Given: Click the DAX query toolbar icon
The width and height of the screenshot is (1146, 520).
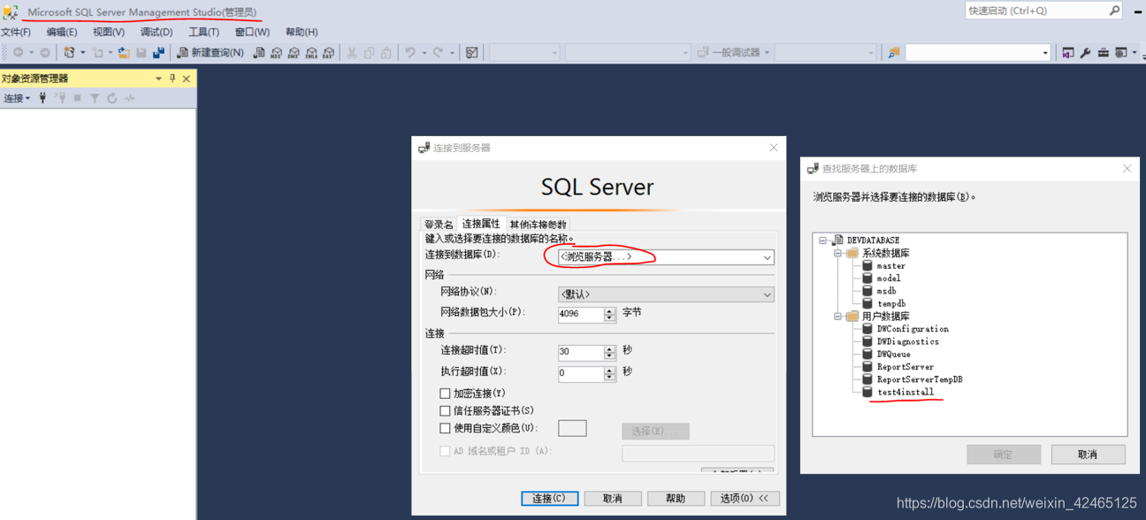Looking at the screenshot, I should tap(328, 53).
